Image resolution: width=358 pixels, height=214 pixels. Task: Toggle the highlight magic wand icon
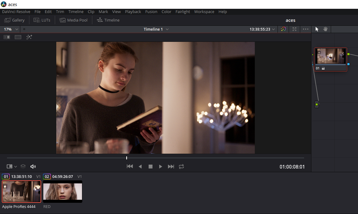tap(29, 37)
